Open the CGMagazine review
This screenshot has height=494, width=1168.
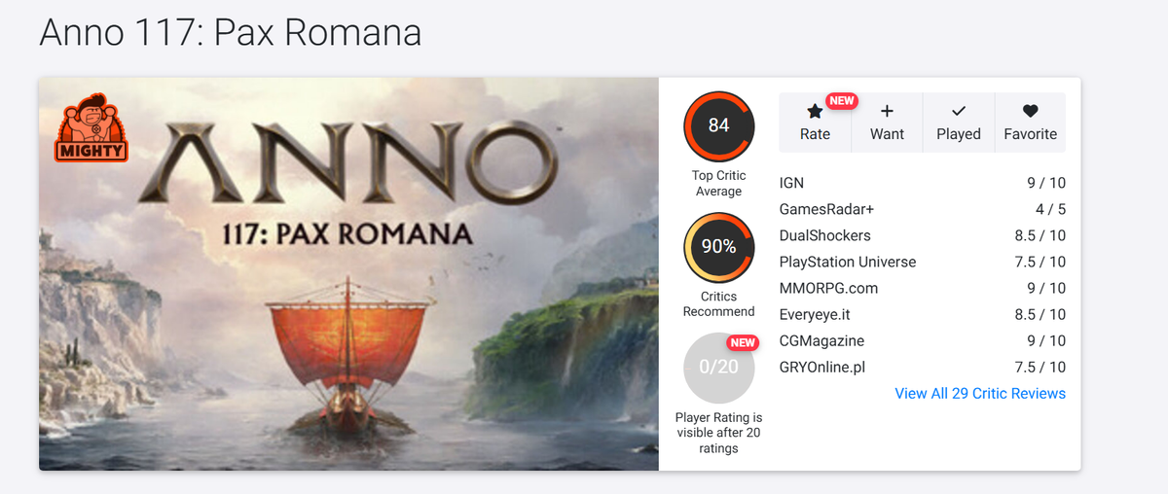click(821, 340)
